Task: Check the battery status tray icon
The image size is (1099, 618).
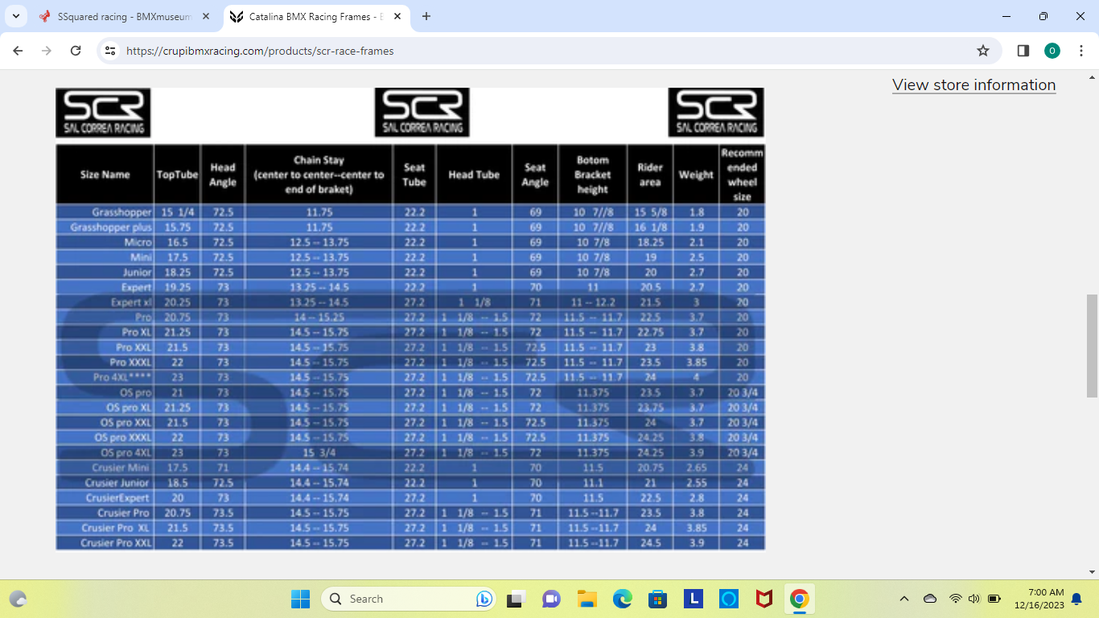Action: point(994,599)
